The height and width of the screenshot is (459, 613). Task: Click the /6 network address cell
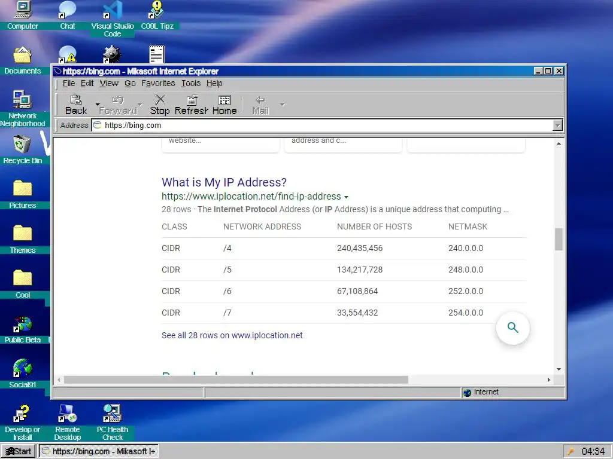pos(227,291)
